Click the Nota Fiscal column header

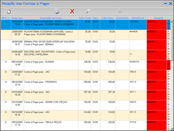tap(138, 18)
